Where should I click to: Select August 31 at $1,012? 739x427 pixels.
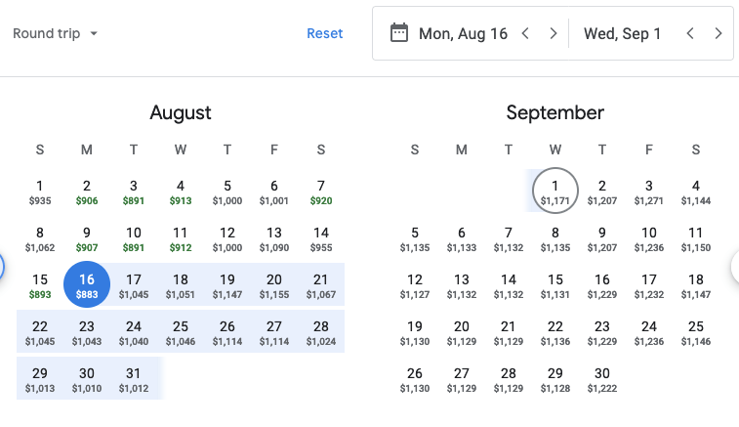[x=134, y=379]
